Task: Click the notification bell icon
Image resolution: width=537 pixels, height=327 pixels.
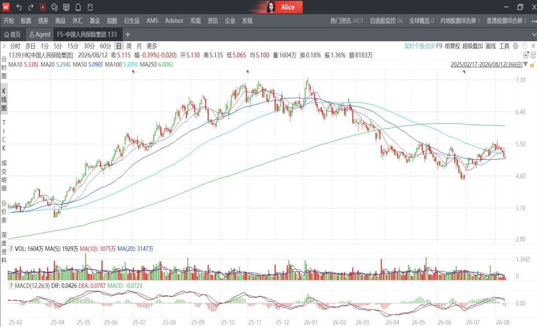Action: tap(78, 7)
